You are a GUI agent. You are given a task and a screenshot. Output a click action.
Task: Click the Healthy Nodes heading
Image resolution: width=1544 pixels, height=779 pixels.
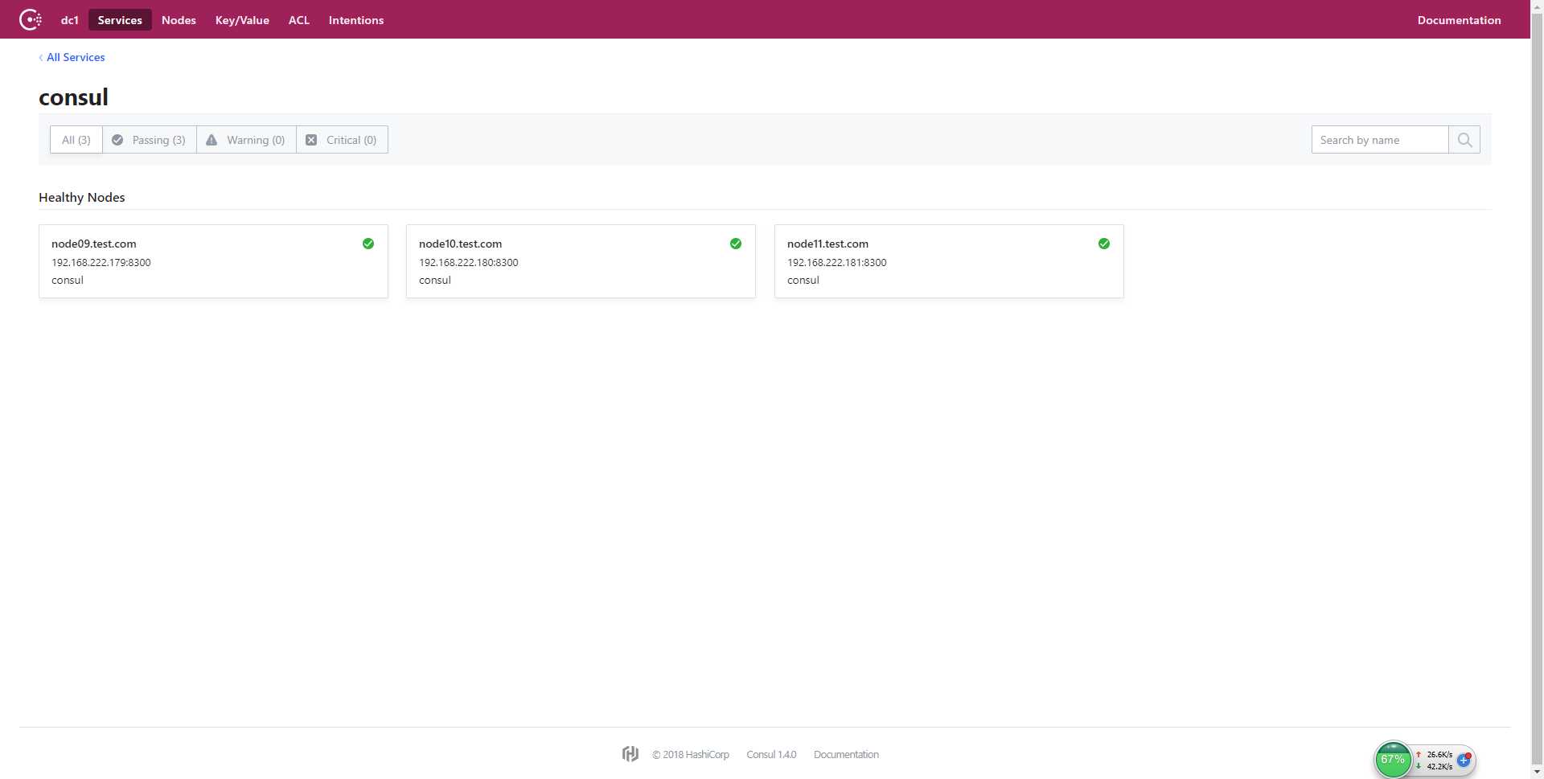click(x=82, y=198)
